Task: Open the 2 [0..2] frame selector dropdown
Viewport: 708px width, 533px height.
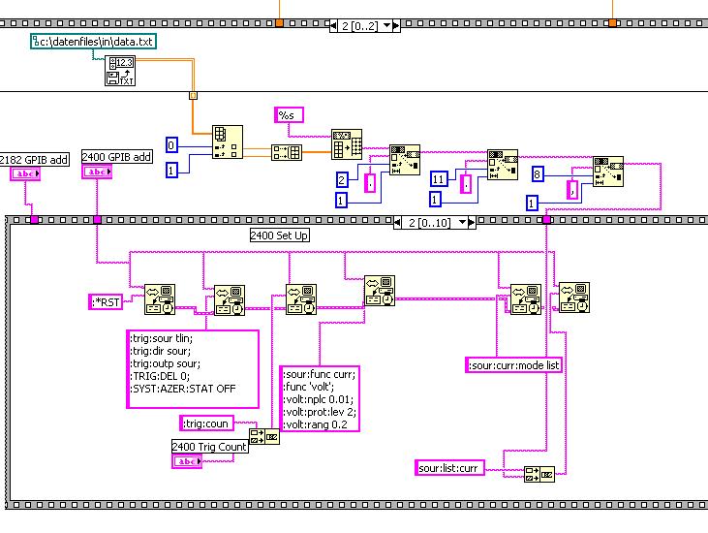Action: 387,26
